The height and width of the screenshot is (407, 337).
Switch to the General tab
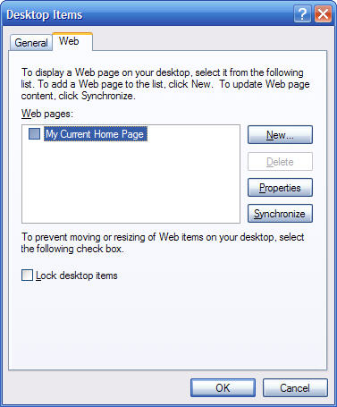[31, 43]
